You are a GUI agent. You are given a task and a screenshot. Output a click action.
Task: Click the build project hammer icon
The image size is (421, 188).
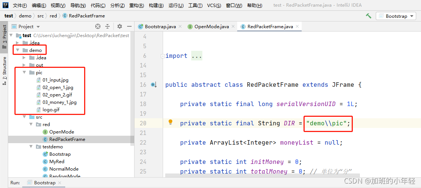tap(368, 16)
